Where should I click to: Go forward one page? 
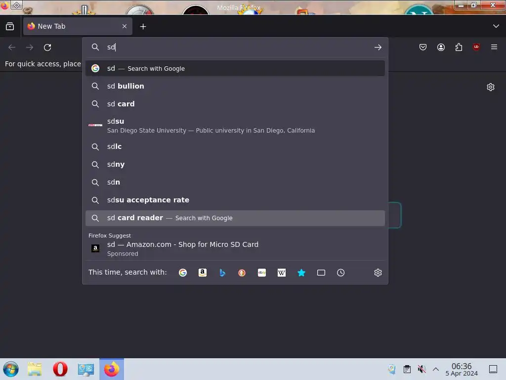pos(30,47)
